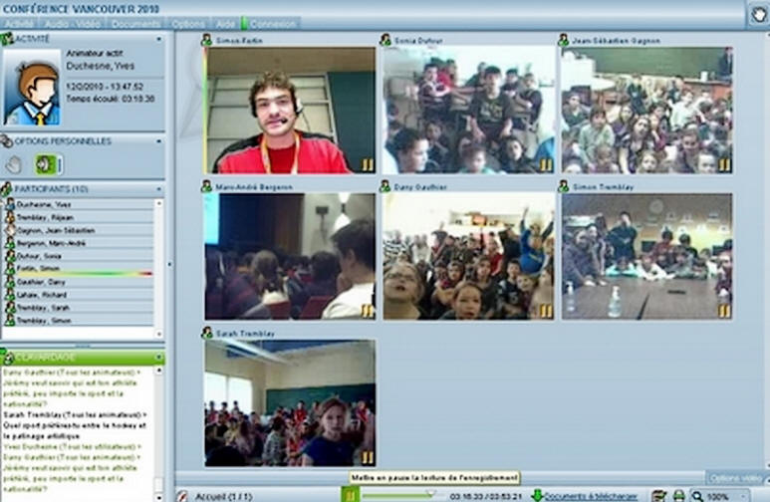Select participant Gauthier, Dany
Screen dimensions: 770x502
pos(79,282)
